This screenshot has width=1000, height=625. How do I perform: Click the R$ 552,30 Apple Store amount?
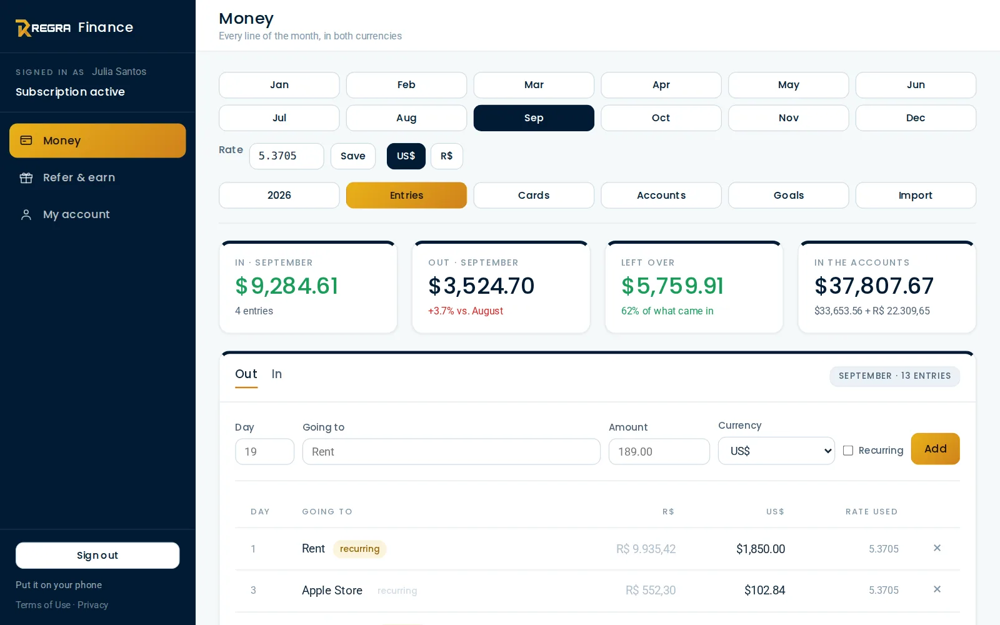pyautogui.click(x=651, y=590)
